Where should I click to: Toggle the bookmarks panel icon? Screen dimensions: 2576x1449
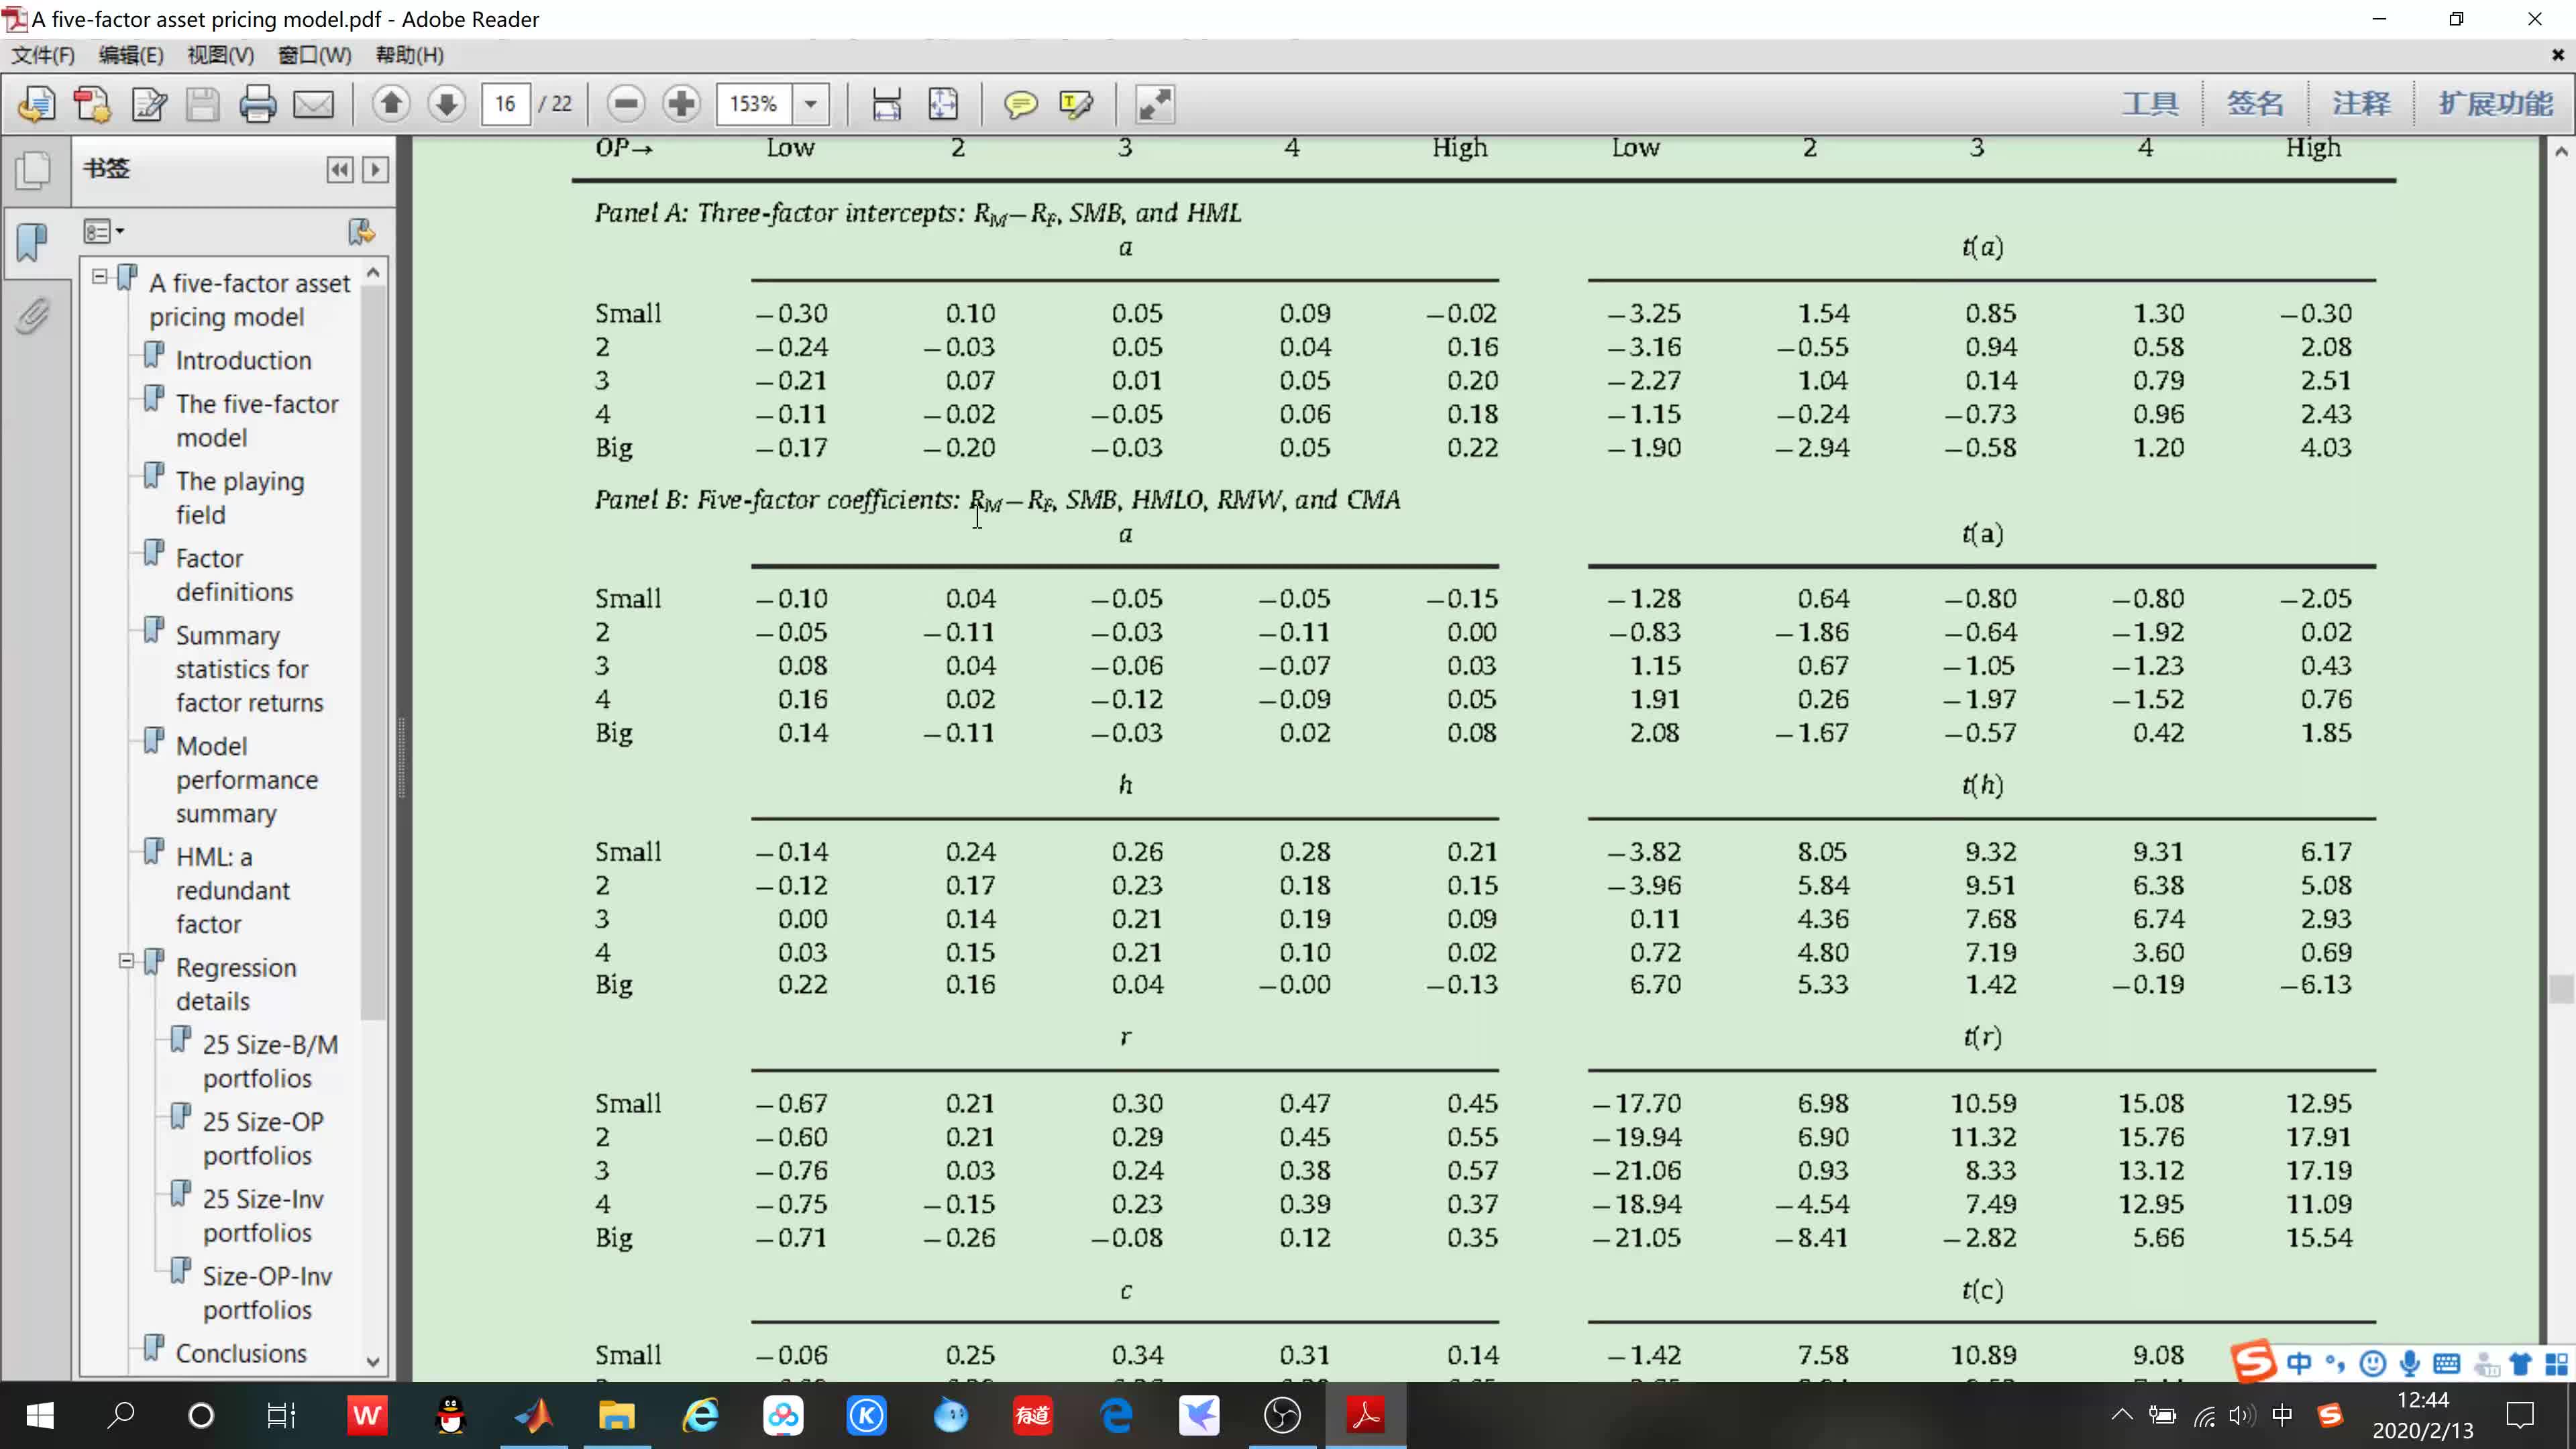point(32,241)
